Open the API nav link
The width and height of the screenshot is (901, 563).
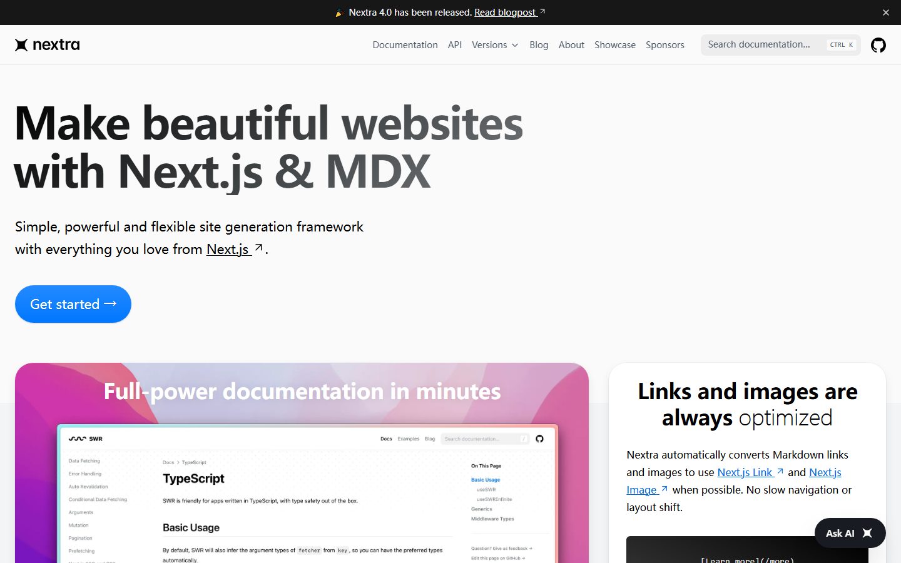coord(455,45)
